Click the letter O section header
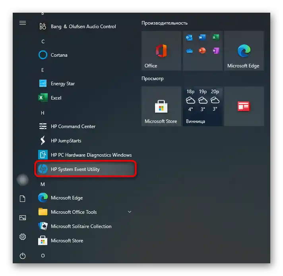 [43, 256]
